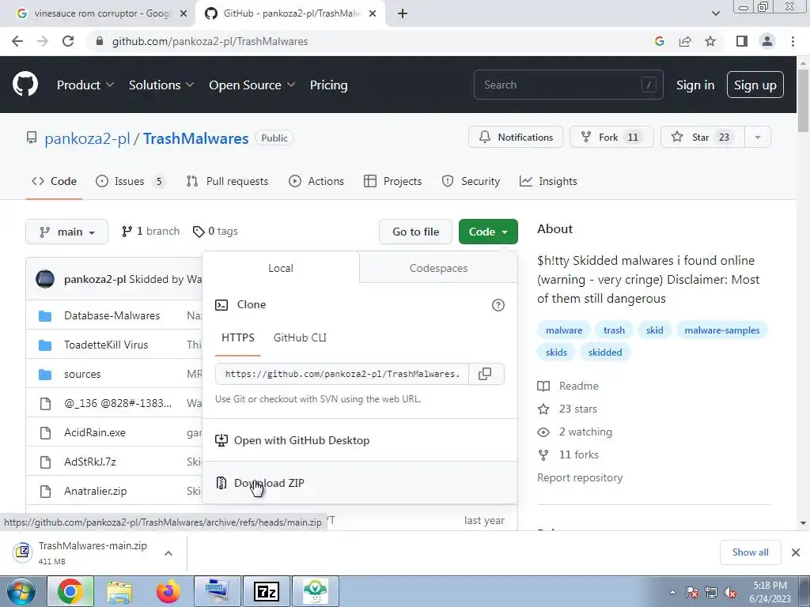Launch Chrome from taskbar
This screenshot has width=810, height=607.
(70, 591)
